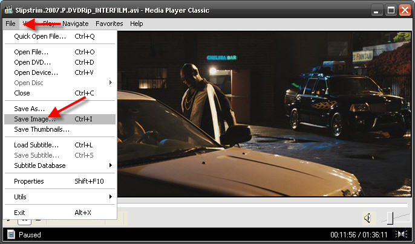Select Open Device menu entry
Viewport: 415px width, 244px height.
point(60,72)
